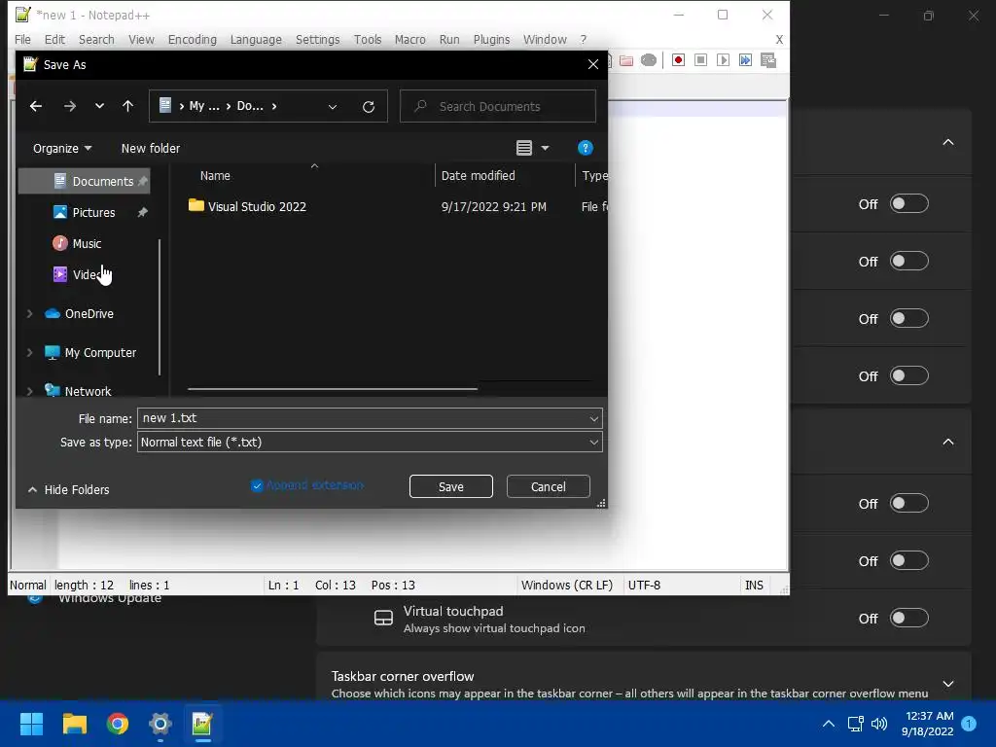
Task: Click Cancel in Save As dialog
Action: 549,486
